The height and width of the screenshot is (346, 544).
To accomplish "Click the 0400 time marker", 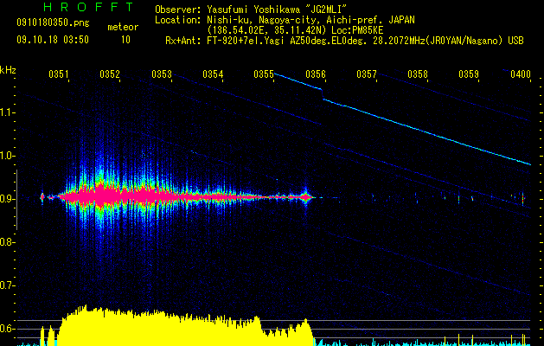I will [521, 75].
